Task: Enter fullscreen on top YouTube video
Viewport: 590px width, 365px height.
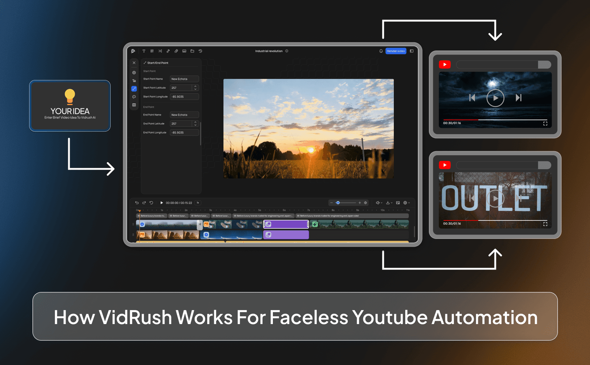Action: tap(545, 124)
